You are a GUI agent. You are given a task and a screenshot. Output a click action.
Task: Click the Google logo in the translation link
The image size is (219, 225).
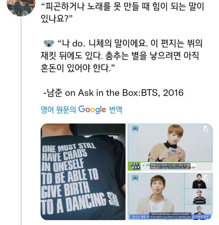pos(92,109)
